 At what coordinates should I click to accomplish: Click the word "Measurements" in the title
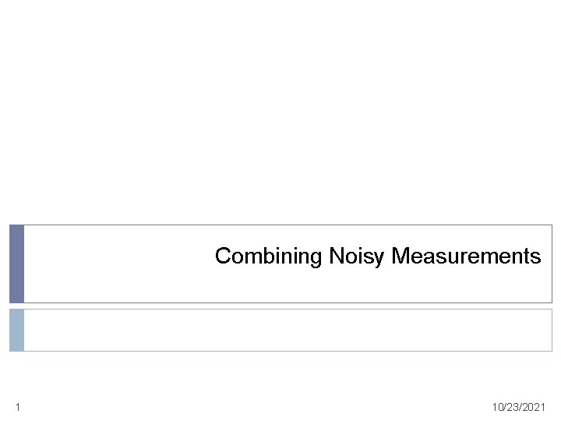(x=466, y=256)
